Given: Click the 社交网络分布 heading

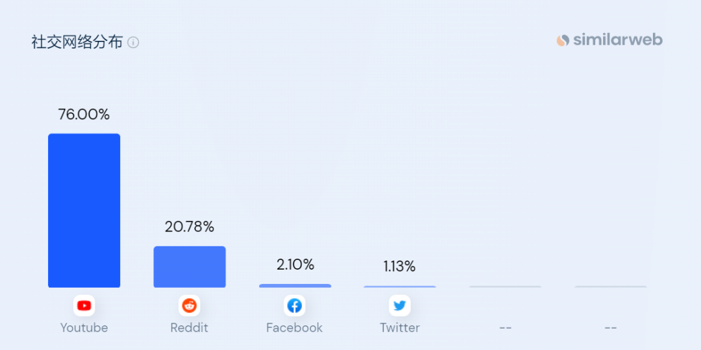Looking at the screenshot, I should click(77, 42).
